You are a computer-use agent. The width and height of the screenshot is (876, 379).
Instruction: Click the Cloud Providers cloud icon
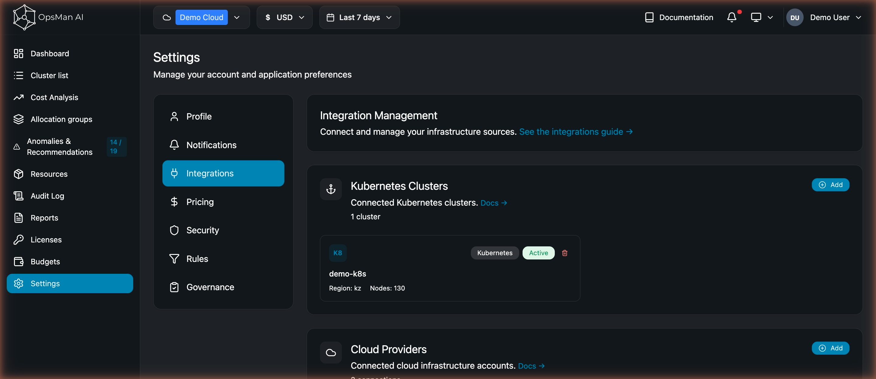(331, 353)
